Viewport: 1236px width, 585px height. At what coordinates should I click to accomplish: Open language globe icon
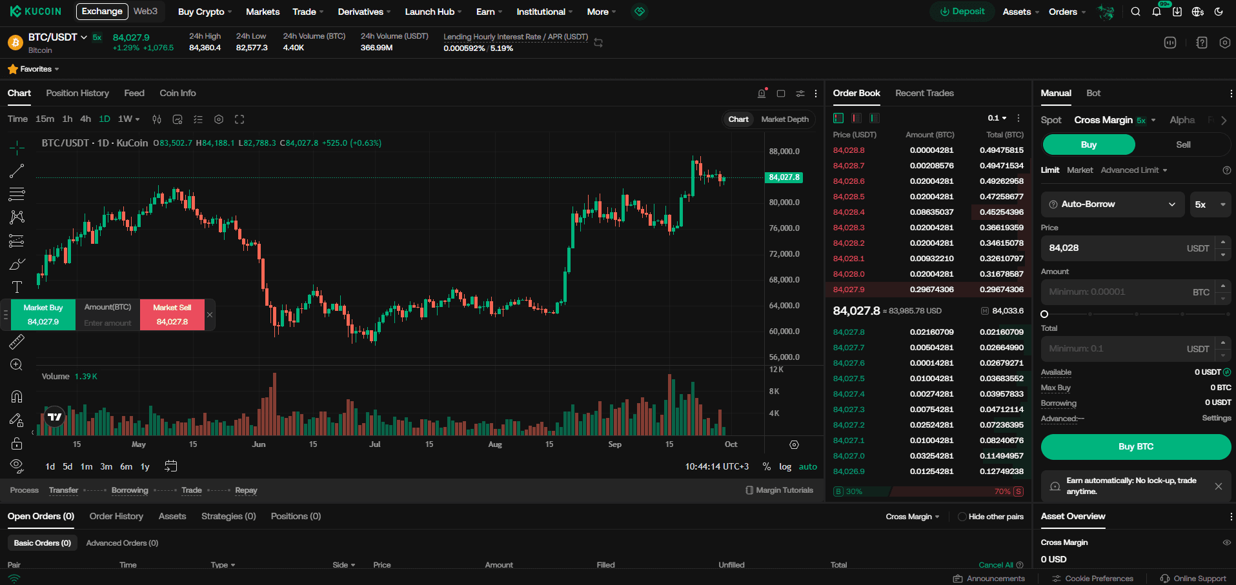click(x=1198, y=12)
